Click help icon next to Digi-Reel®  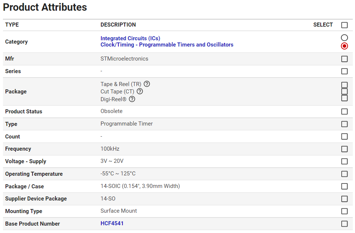click(x=132, y=99)
